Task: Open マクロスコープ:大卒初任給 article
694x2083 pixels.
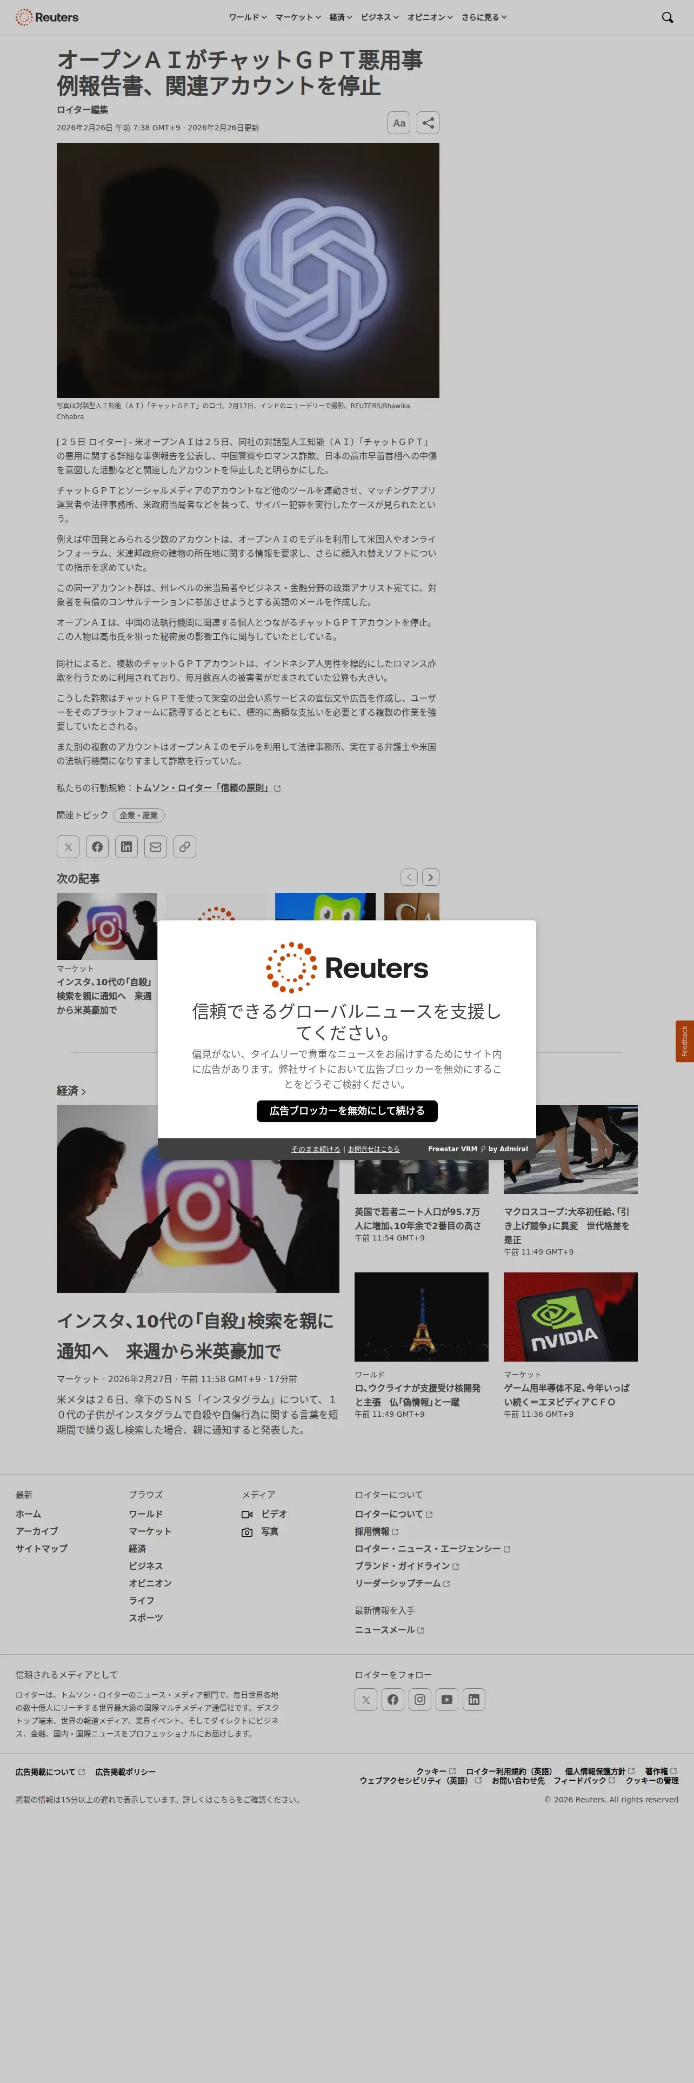Action: 566,1226
